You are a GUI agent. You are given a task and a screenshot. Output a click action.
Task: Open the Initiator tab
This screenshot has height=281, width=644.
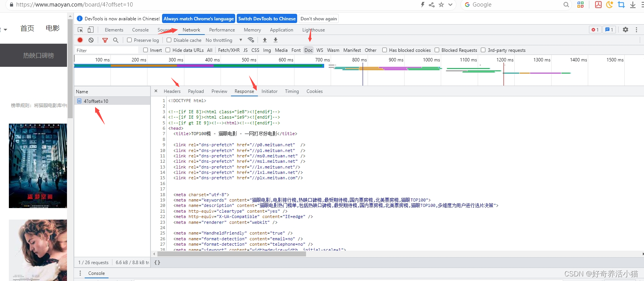[x=269, y=91]
